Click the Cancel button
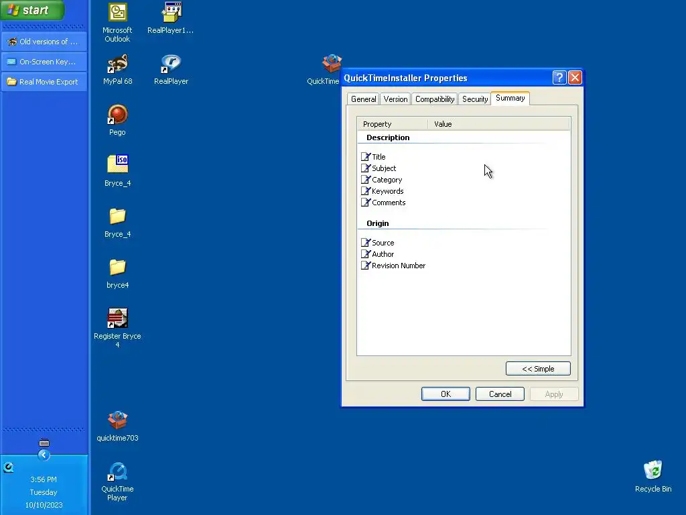 (x=500, y=394)
